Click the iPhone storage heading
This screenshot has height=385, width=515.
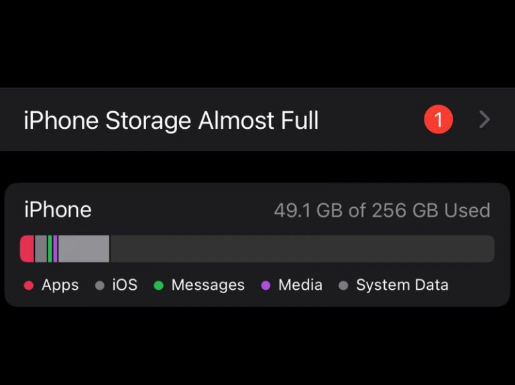coord(58,210)
